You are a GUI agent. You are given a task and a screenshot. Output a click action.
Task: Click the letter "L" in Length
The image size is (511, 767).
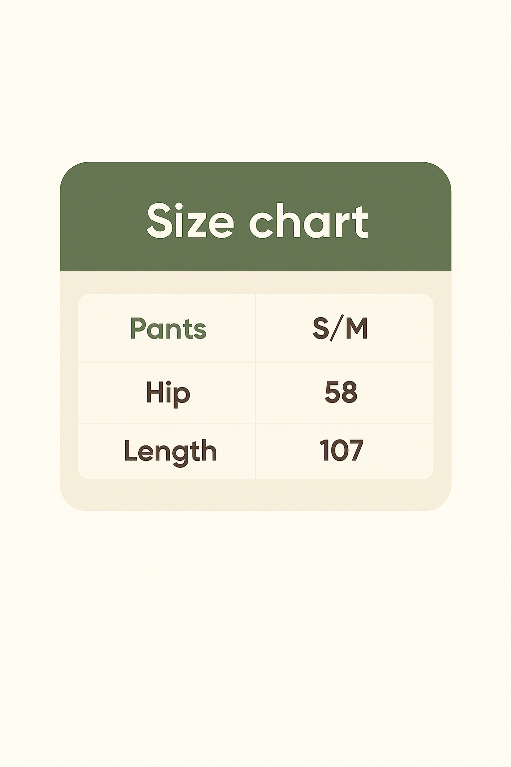pos(131,450)
